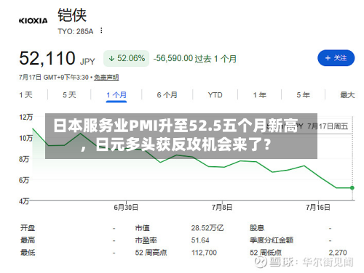The image size is (364, 273).
Task: Switch to the YTD range tab
Action: click(215, 95)
